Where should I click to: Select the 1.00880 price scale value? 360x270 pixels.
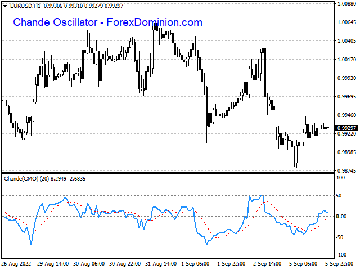click(346, 4)
